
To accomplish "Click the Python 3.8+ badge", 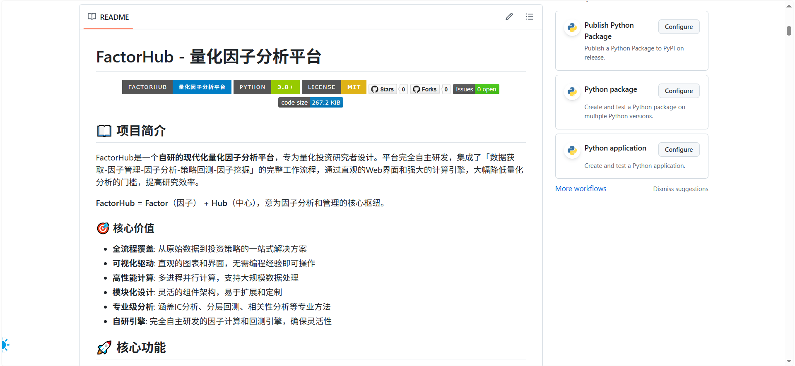I will (266, 87).
